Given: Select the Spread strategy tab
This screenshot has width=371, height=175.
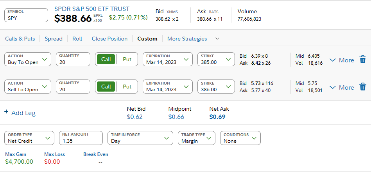Looking at the screenshot, I should (x=54, y=39).
